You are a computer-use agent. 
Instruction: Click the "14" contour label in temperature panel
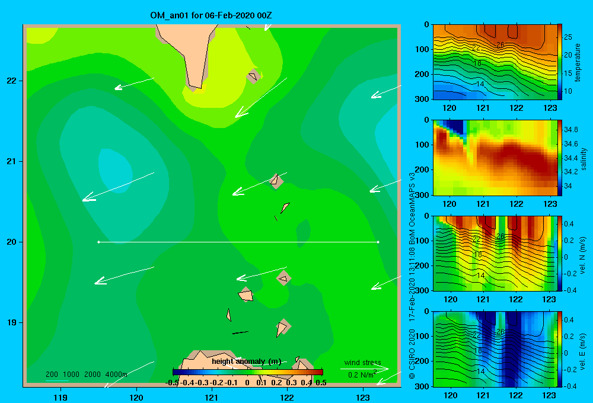pos(480,84)
